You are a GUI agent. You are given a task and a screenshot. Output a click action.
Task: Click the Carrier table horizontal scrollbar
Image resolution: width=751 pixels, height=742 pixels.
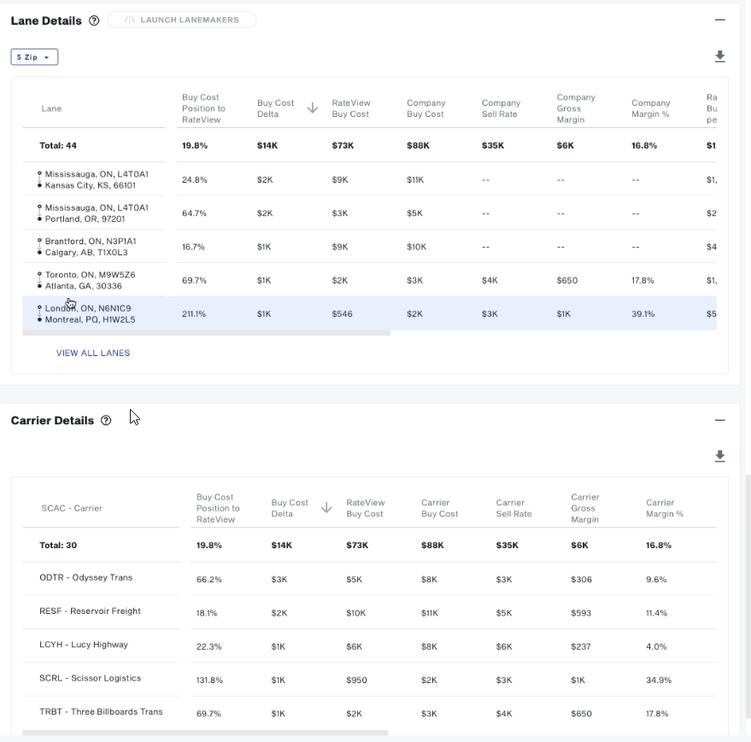click(205, 733)
